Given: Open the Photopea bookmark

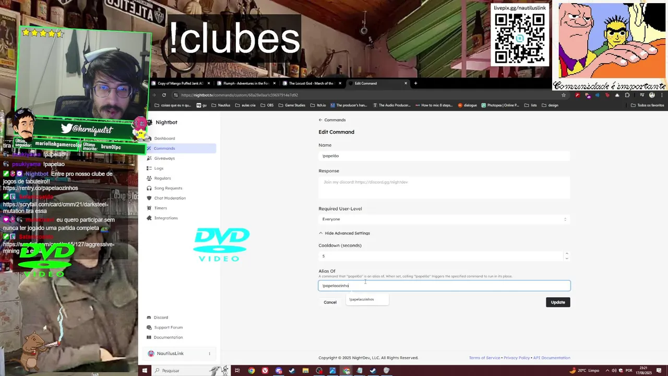Looking at the screenshot, I should 500,105.
